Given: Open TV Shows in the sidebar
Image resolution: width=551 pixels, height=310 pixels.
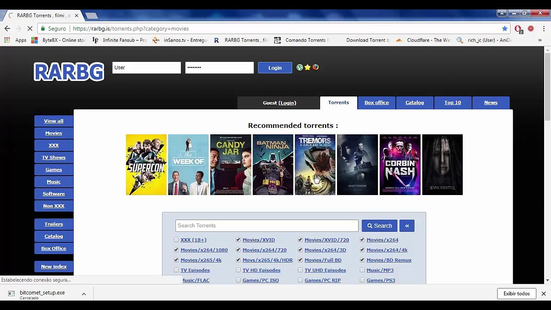Looking at the screenshot, I should [54, 158].
